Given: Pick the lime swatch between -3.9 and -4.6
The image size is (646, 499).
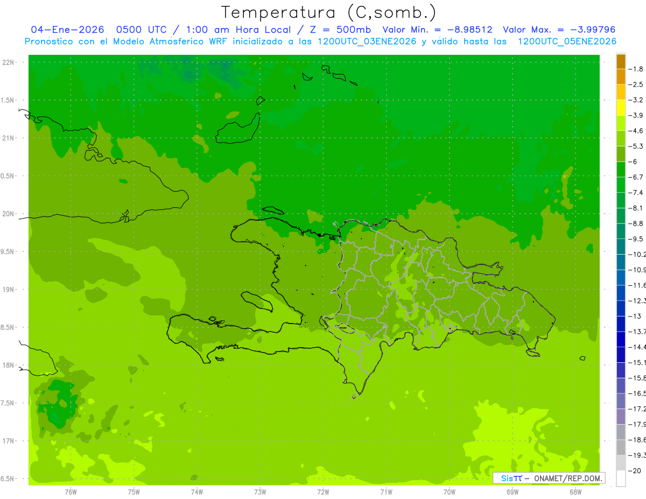Looking at the screenshot, I should (x=621, y=123).
